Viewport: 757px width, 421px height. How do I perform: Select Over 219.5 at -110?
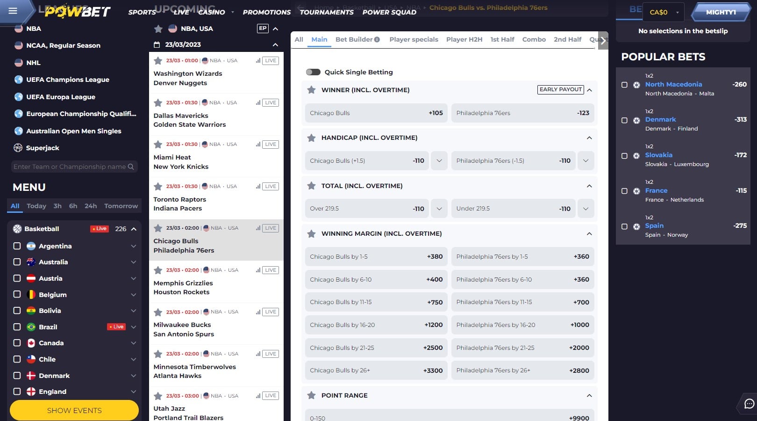367,209
